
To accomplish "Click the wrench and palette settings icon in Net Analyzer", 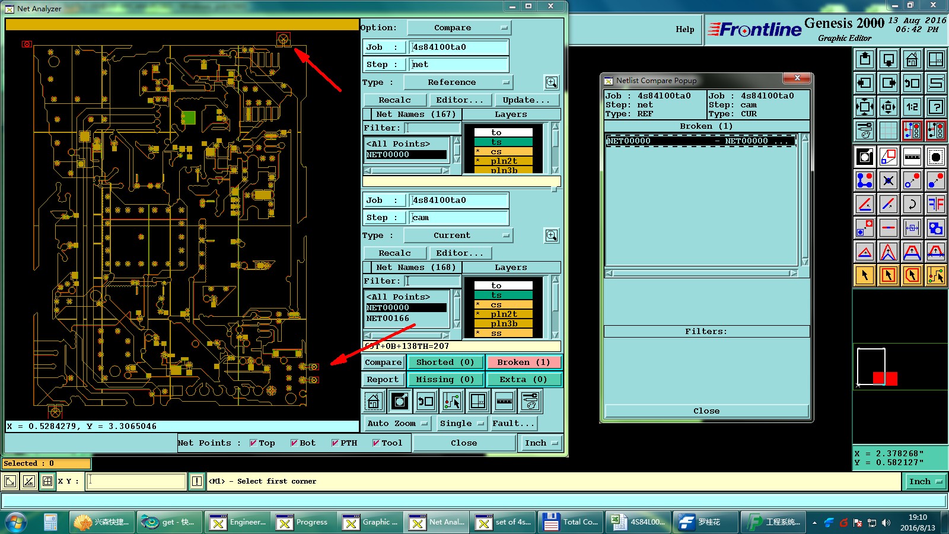I will (x=530, y=402).
